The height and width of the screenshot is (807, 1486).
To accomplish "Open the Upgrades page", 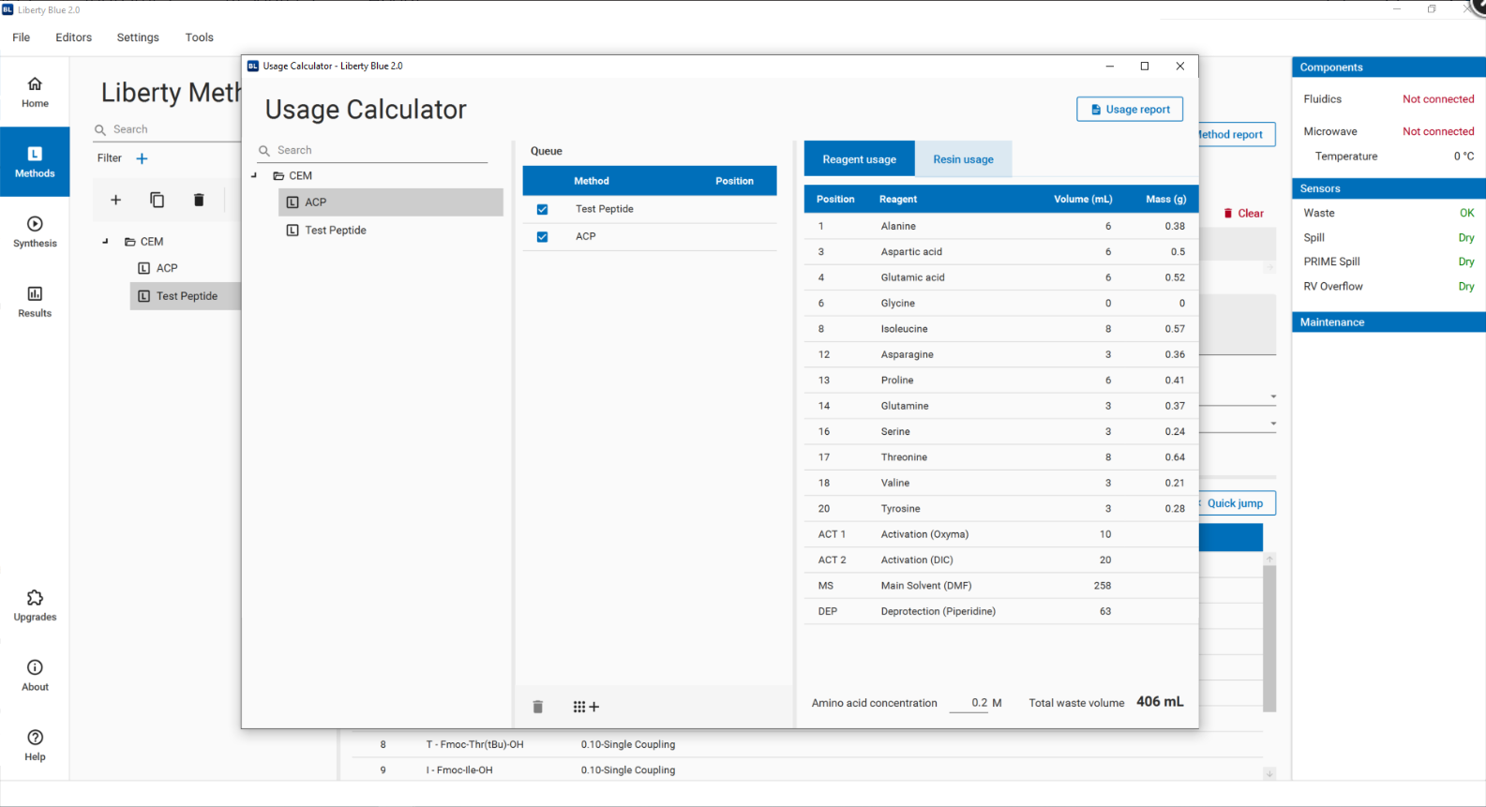I will (x=35, y=605).
